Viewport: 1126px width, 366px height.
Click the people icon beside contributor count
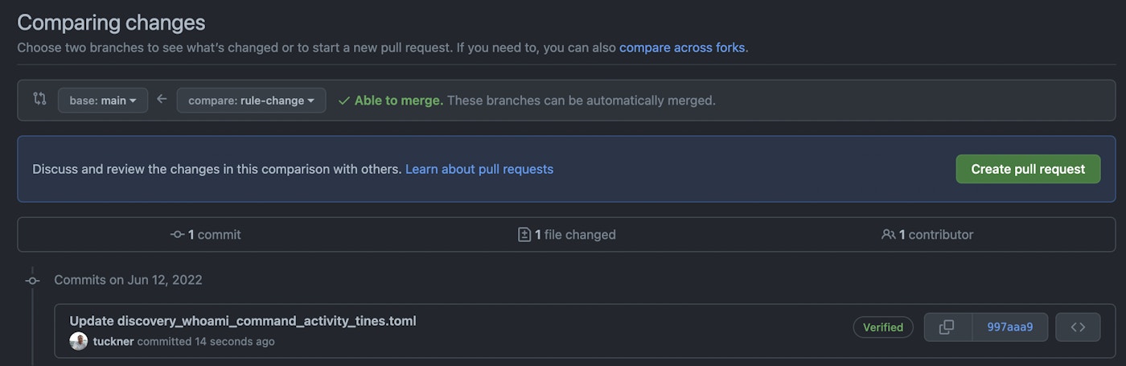[x=888, y=235]
